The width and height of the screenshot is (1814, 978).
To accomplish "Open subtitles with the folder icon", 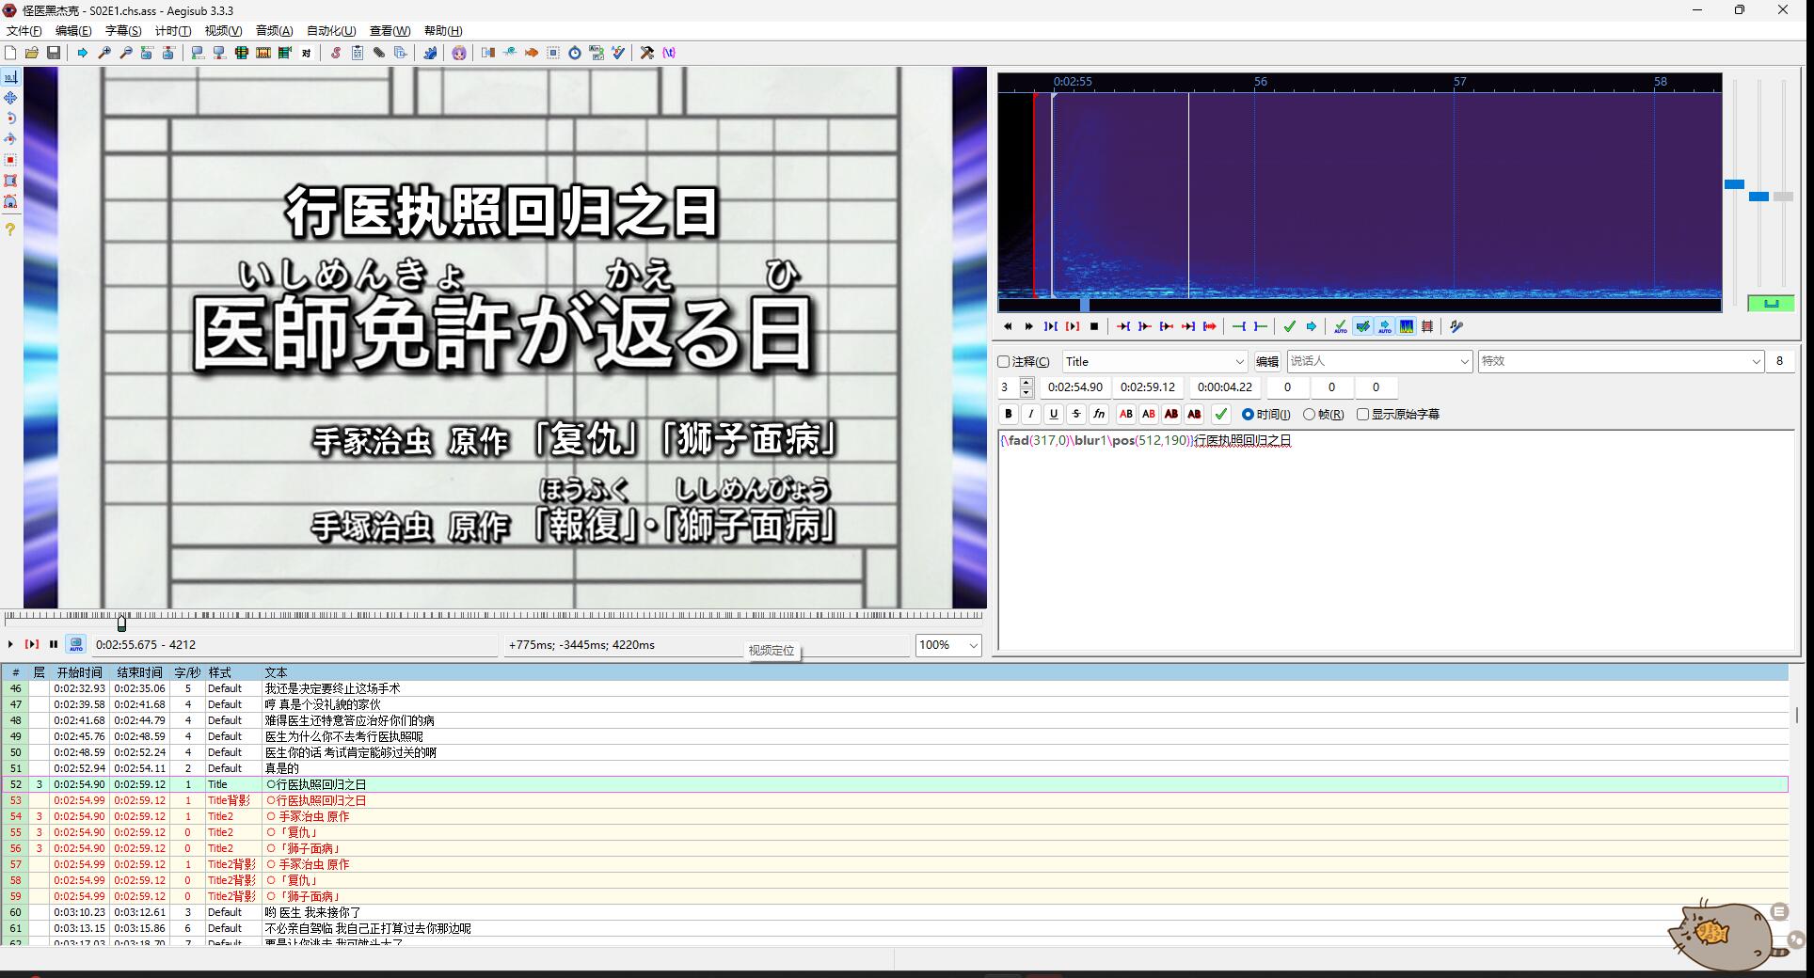I will 32,53.
